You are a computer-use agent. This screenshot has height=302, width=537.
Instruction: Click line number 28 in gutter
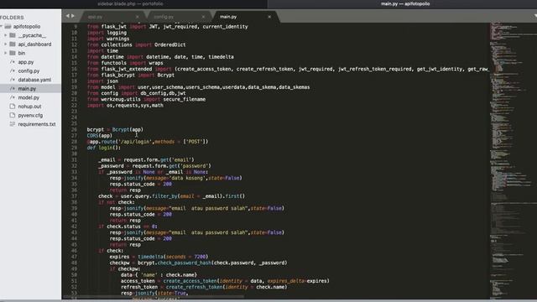click(75, 142)
